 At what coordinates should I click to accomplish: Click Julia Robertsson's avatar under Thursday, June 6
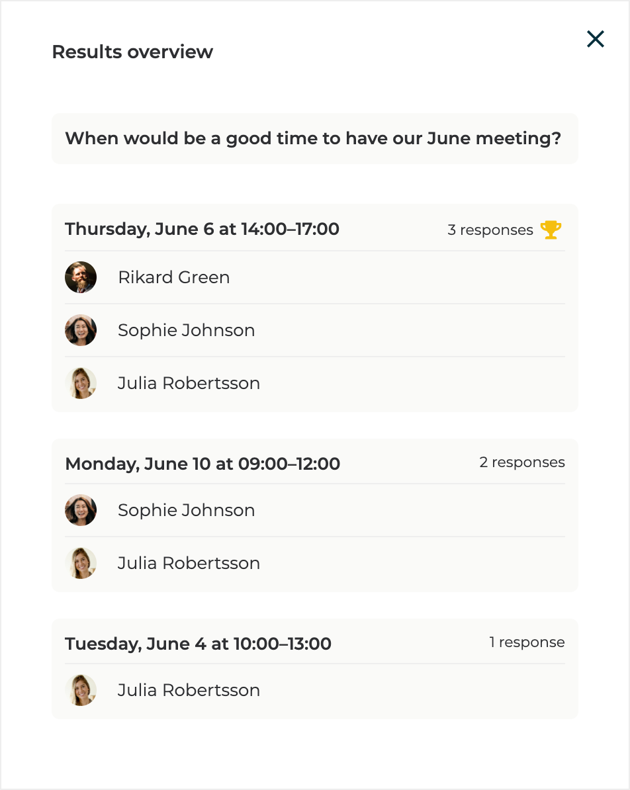(81, 383)
